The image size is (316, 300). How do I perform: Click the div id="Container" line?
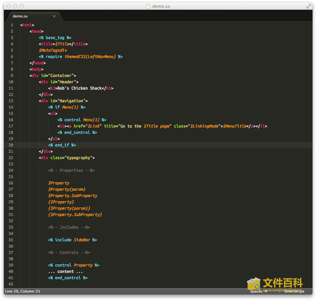[53, 75]
